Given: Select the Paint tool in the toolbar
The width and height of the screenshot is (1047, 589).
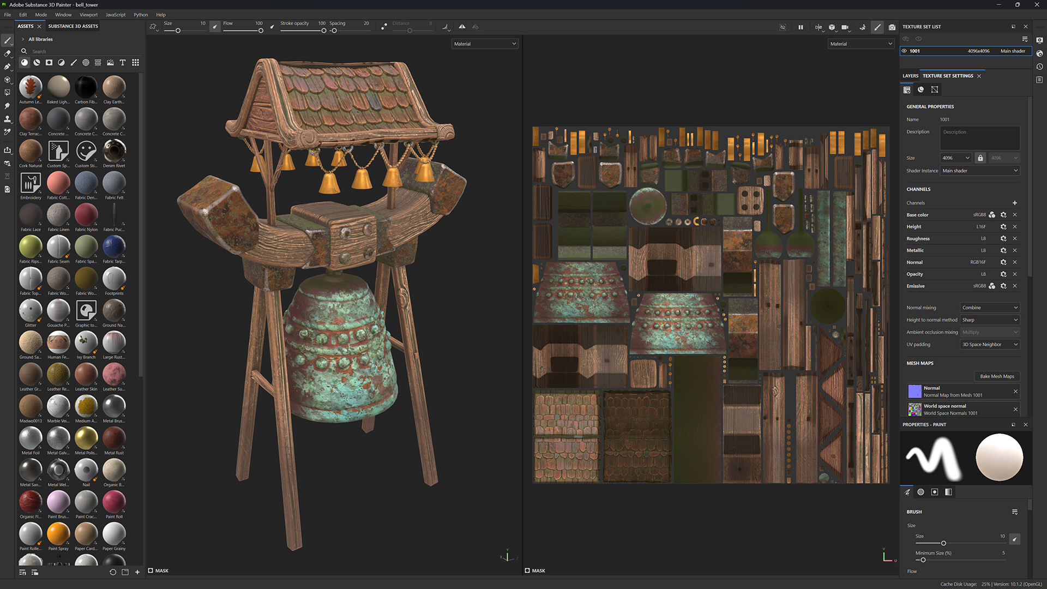Looking at the screenshot, I should coord(8,41).
